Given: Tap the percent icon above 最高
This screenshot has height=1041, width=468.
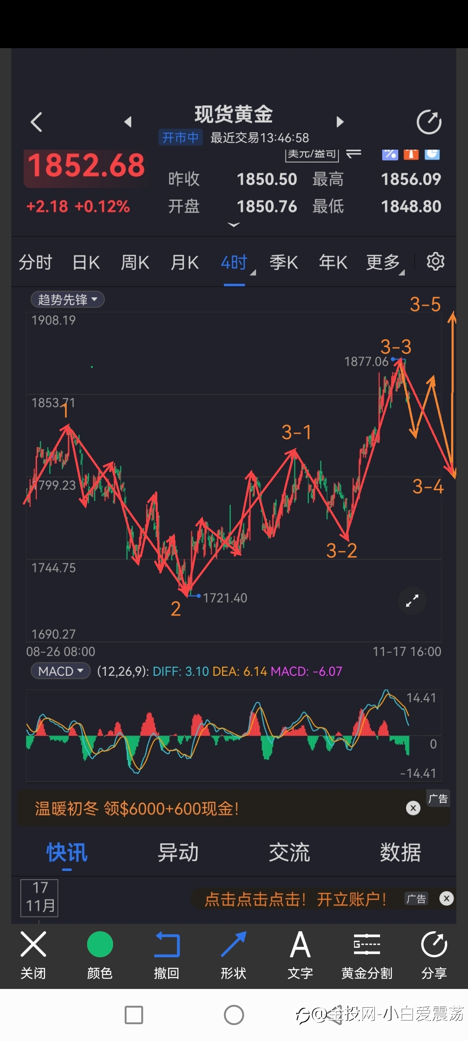Looking at the screenshot, I should click(x=390, y=154).
